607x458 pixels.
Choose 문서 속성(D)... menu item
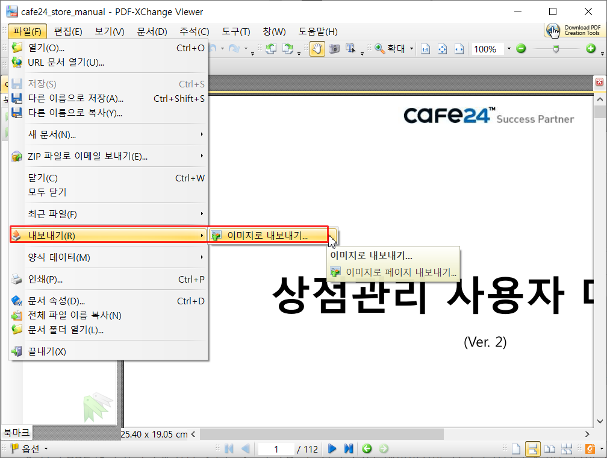point(108,301)
